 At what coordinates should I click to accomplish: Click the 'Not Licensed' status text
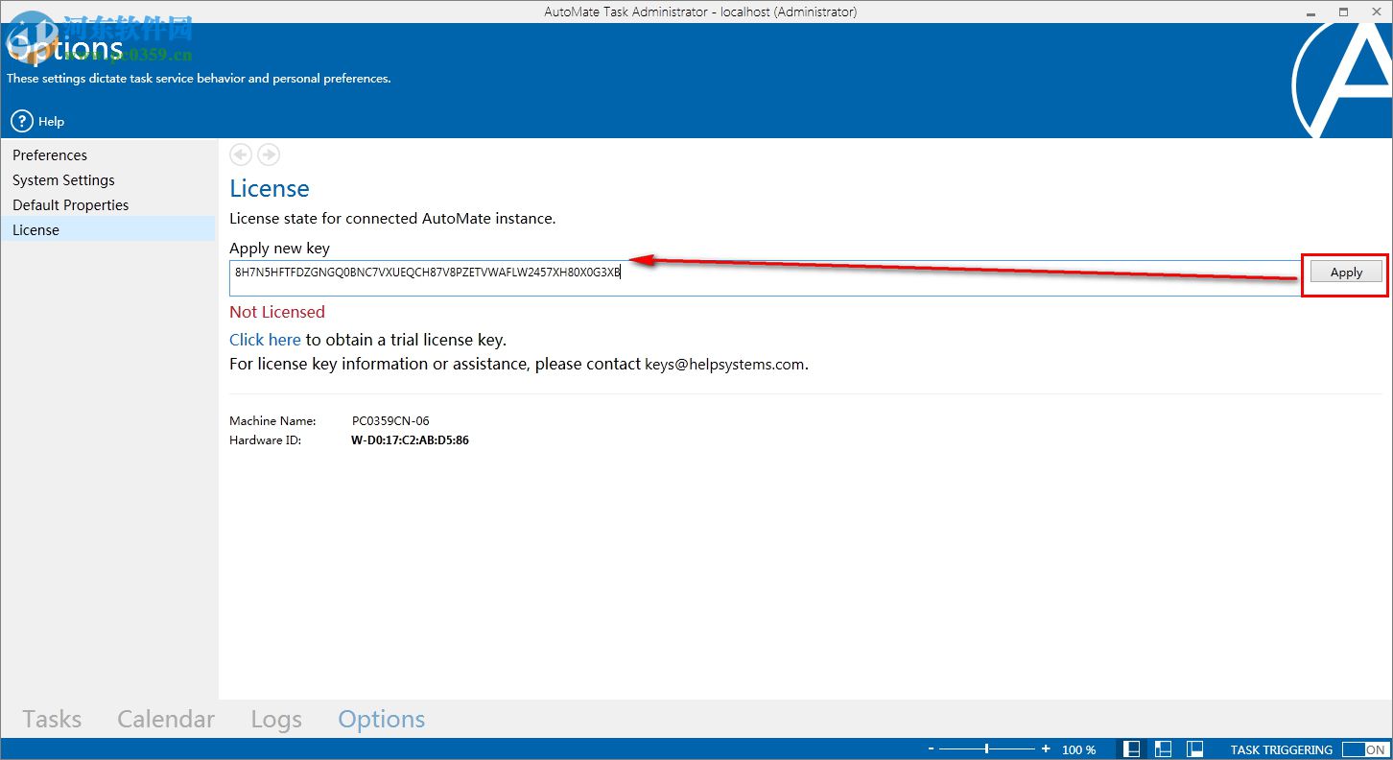coord(277,312)
